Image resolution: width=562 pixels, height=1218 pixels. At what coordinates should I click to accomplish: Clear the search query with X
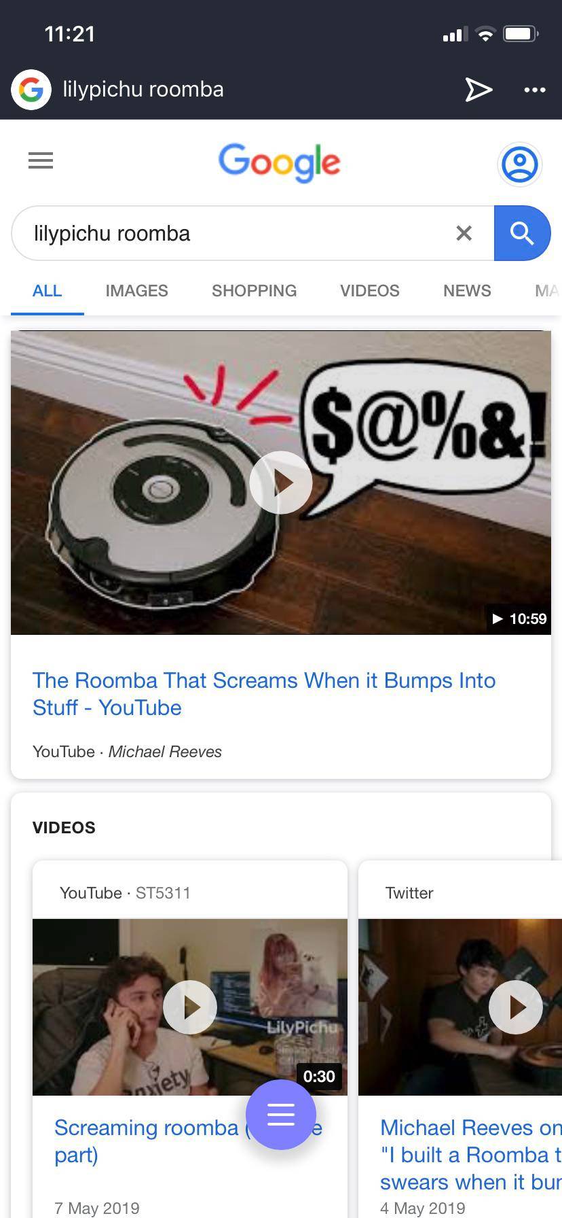coord(464,233)
